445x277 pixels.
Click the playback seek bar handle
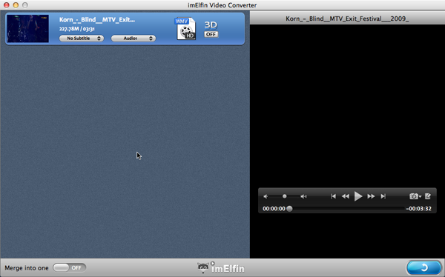pyautogui.click(x=289, y=209)
